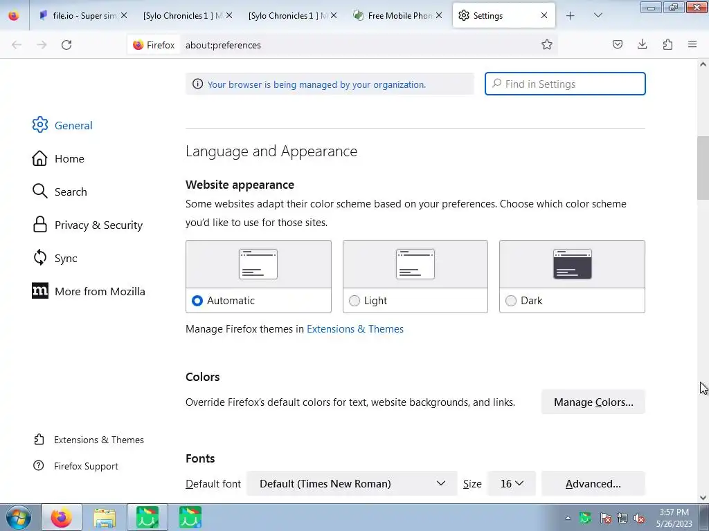The width and height of the screenshot is (709, 531).
Task: Open the Home settings category
Action: click(x=58, y=158)
